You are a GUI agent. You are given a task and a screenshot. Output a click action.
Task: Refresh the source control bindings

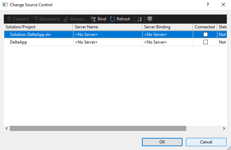[120, 19]
